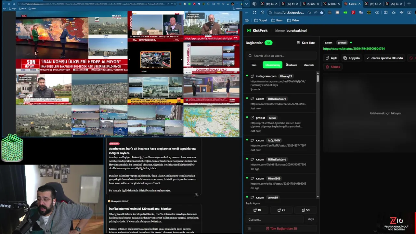Image resolution: width=416 pixels, height=234 pixels.
Task: Open the green x.com status URL link
Action: [354, 49]
